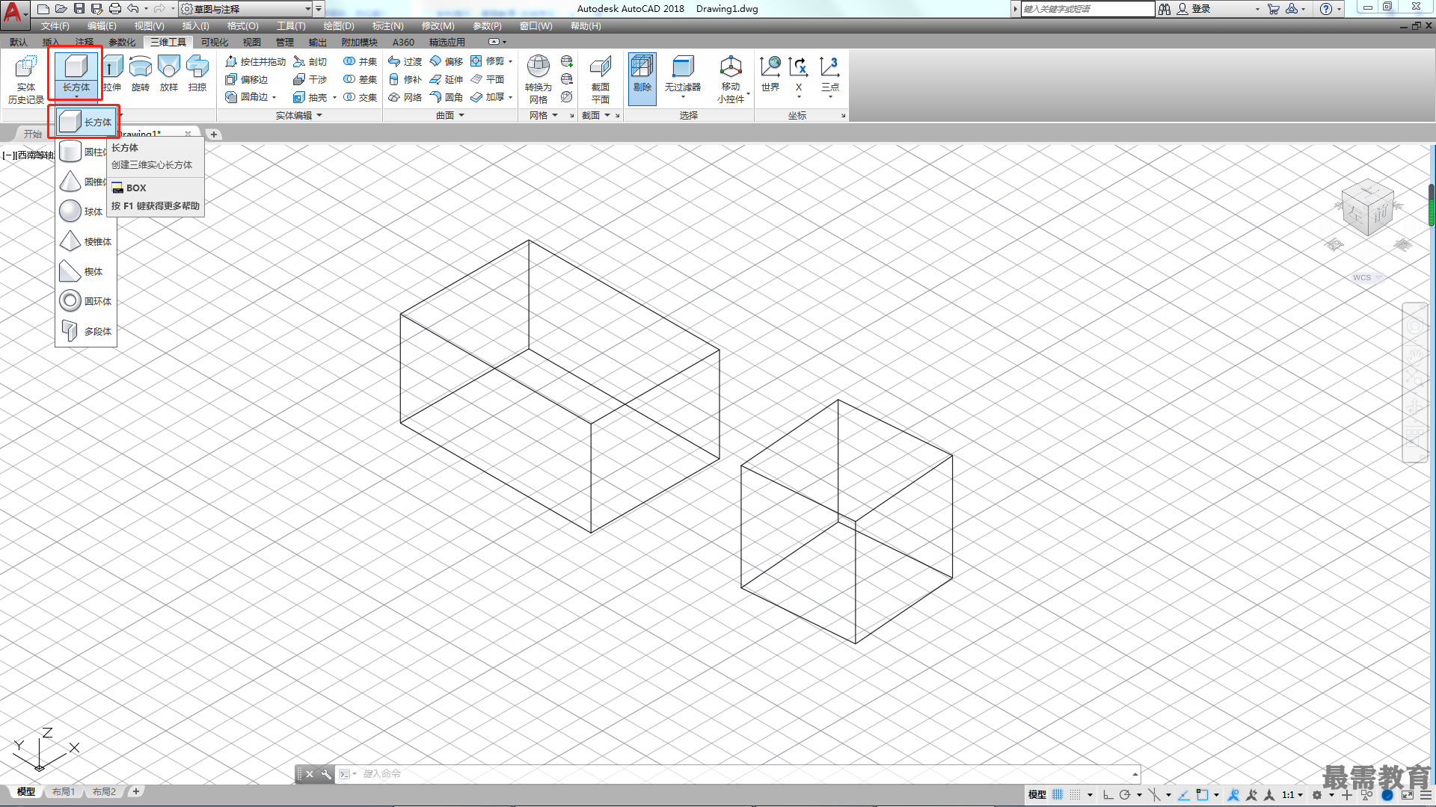Open the 文件(F) menu

coord(55,26)
